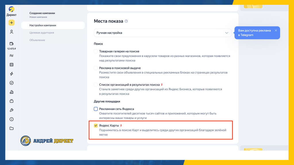Screen dimensions: 294x165
Task: Click the Другие площадки subsection heading
Action: click(x=107, y=101)
